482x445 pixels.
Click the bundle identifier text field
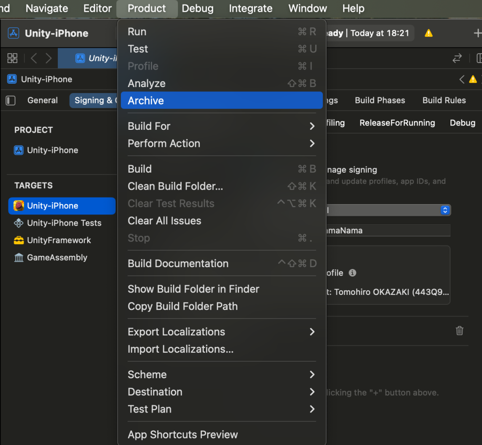point(388,230)
